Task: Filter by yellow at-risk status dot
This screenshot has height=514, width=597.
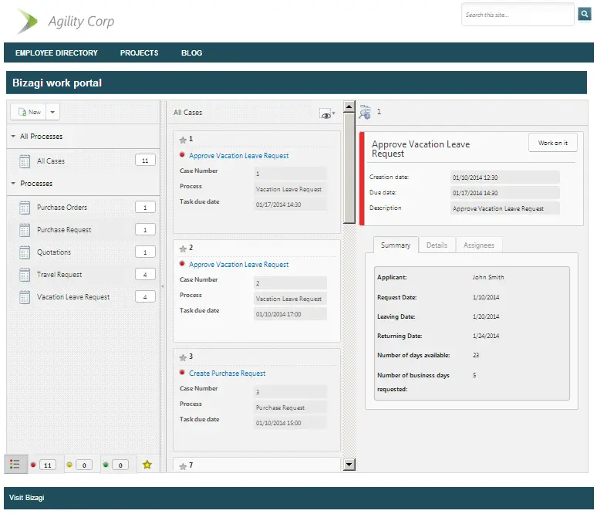Action: click(69, 465)
